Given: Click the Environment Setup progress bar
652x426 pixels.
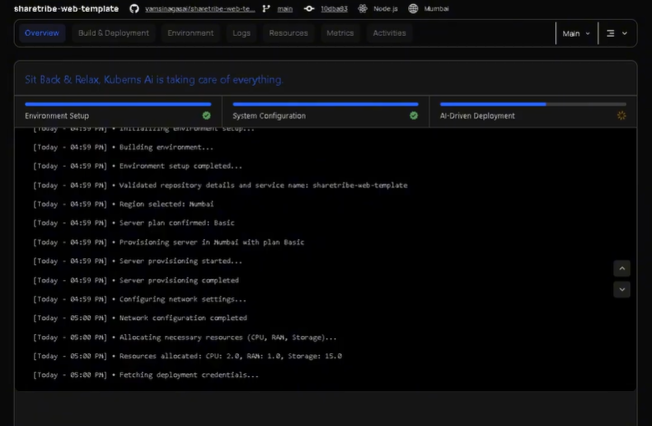Looking at the screenshot, I should coord(118,104).
